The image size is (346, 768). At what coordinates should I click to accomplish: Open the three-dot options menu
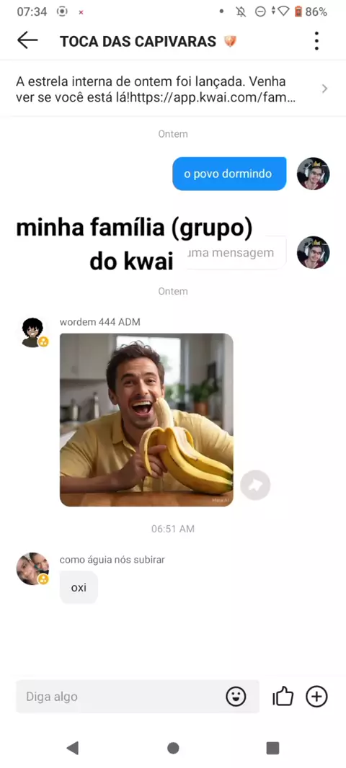click(316, 40)
